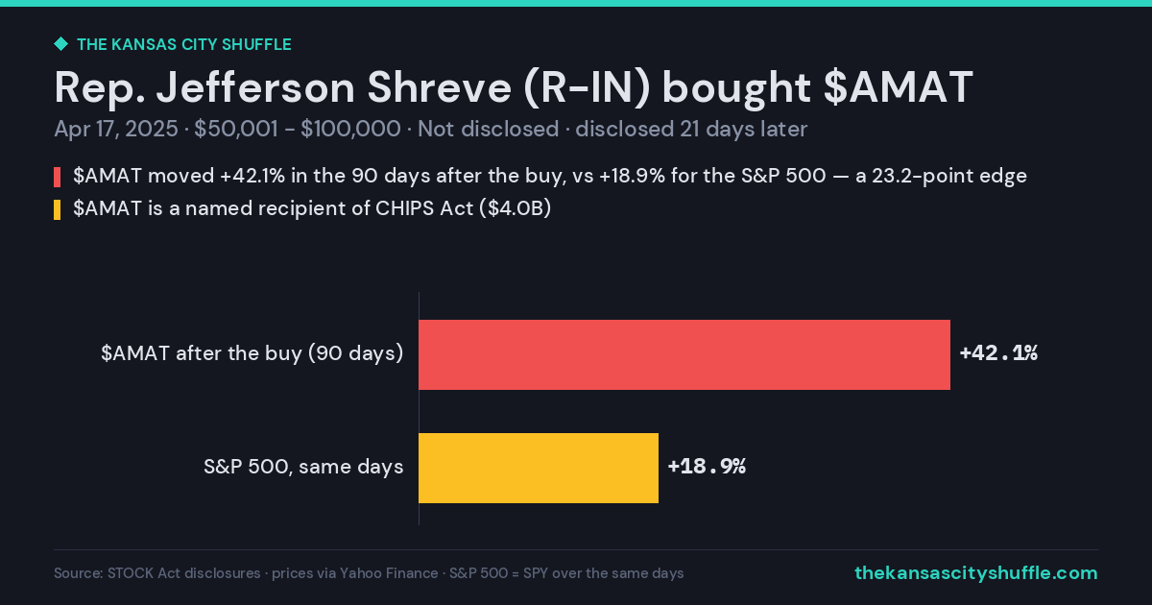Screen dimensions: 1152x605
Task: Click the $50,001 - $100,000 amount range
Action: [297, 130]
